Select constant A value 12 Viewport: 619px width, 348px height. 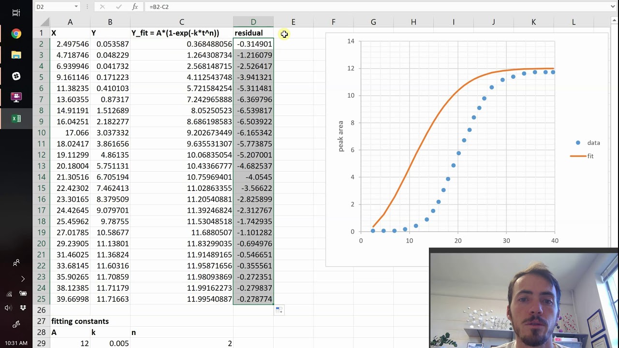click(70, 343)
